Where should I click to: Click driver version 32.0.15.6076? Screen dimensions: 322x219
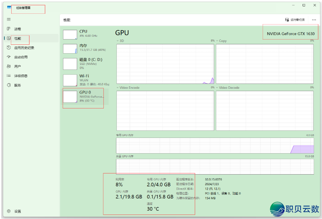click(x=213, y=179)
